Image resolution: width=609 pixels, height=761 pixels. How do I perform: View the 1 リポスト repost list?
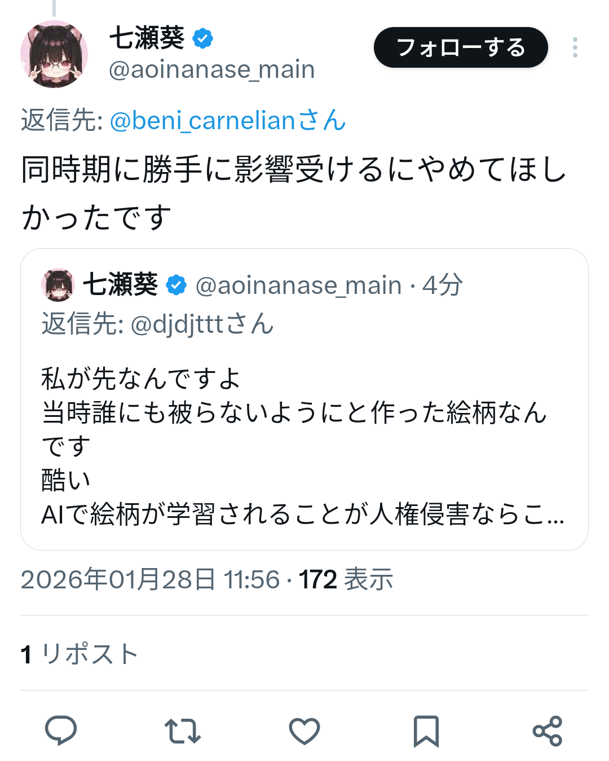coord(80,654)
